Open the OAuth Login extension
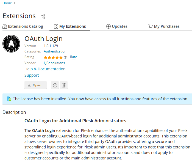192x163 pixels. point(35,85)
